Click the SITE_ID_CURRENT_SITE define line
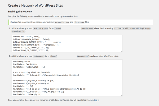159x106 pixels. point(31,47)
